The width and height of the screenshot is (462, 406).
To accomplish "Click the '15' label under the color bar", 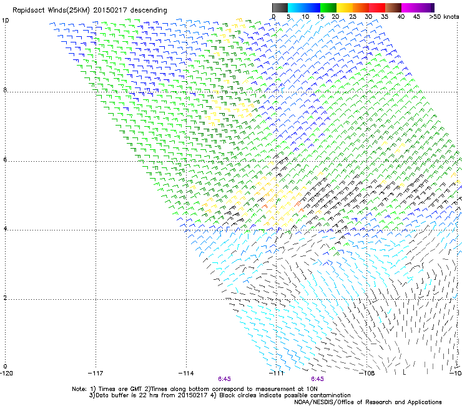I will (x=320, y=16).
